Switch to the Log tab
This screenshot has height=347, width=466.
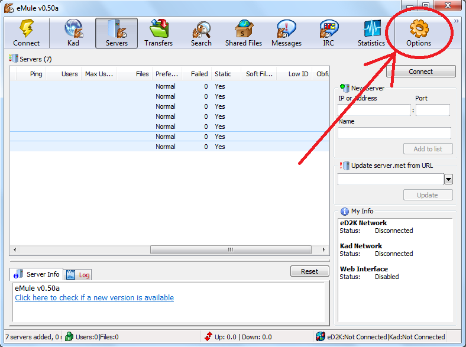coord(77,275)
